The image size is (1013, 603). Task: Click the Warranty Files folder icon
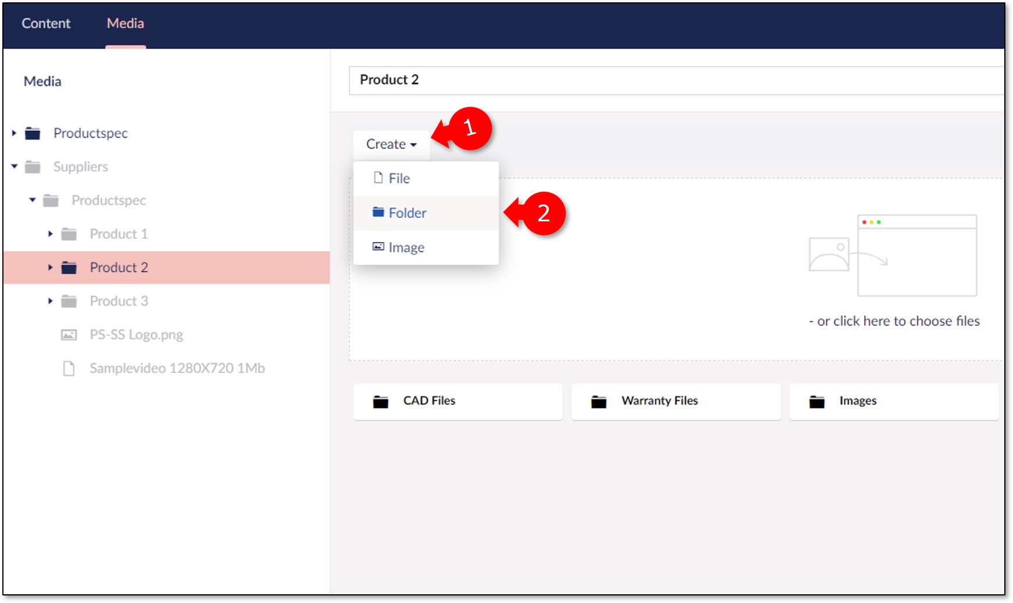[x=599, y=402]
